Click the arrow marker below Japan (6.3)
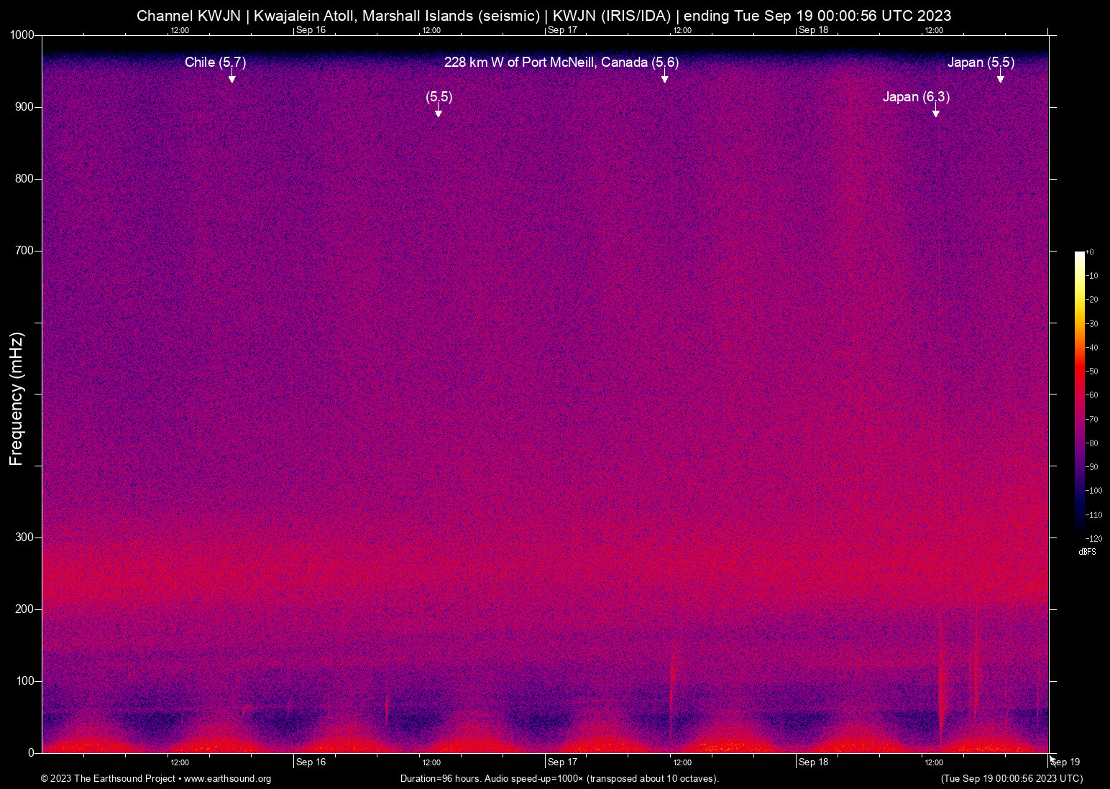Viewport: 1110px width, 789px height. pos(935,112)
